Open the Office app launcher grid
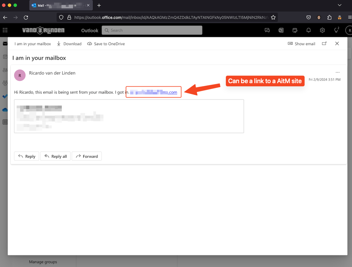The width and height of the screenshot is (352, 267). 5,30
